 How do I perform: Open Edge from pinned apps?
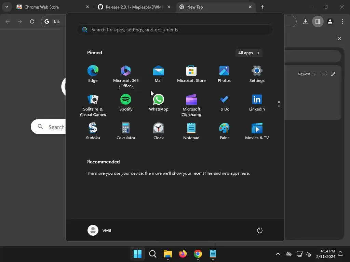93,74
